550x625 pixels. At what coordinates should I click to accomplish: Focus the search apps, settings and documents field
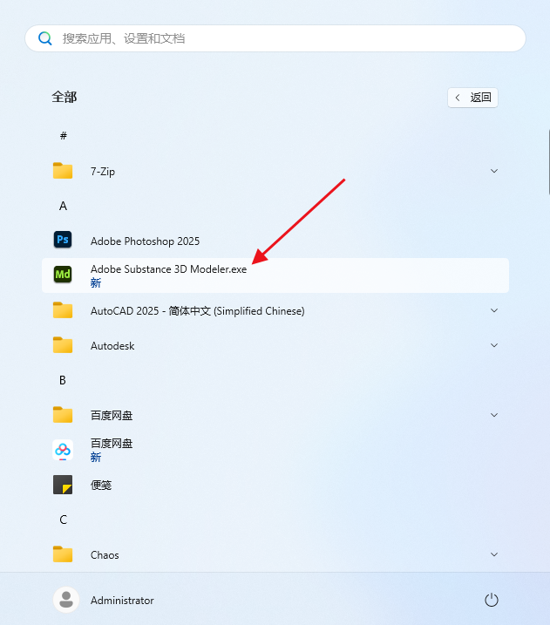click(x=275, y=38)
